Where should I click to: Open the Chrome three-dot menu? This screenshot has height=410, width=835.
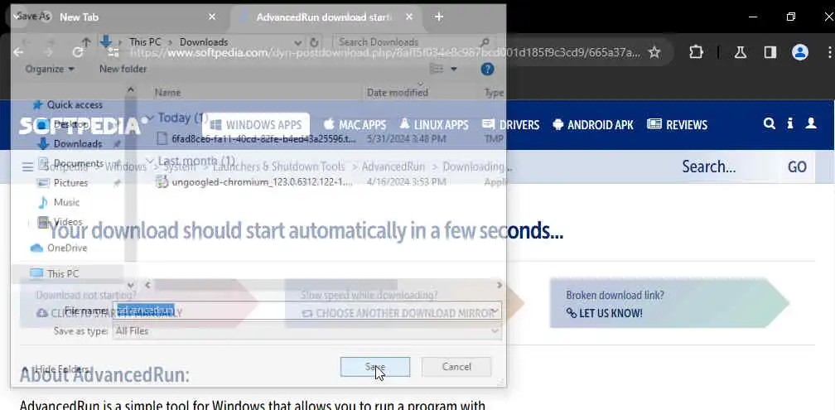tap(830, 51)
